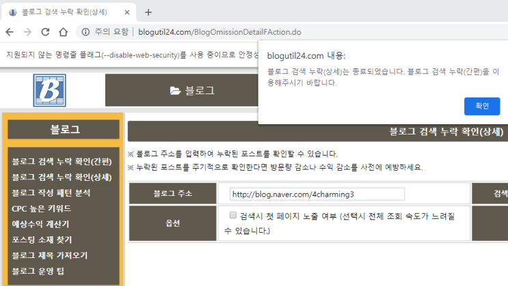The height and width of the screenshot is (286, 508).
Task: Click the blog address input field
Action: [317, 194]
